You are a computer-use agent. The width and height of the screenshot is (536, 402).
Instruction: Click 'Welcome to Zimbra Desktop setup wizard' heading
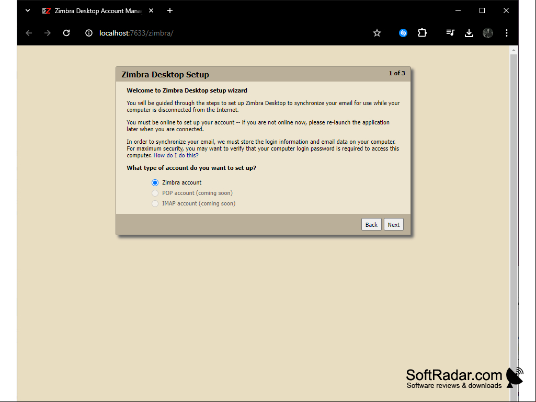(187, 90)
